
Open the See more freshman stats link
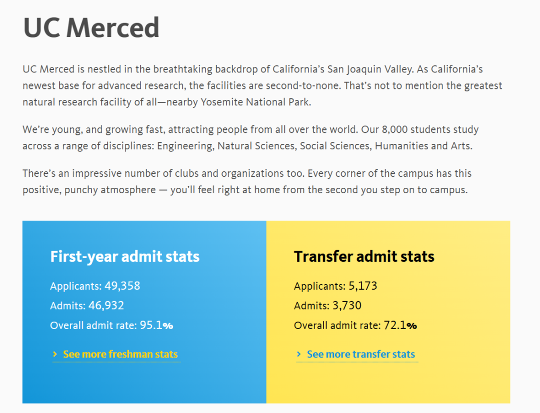point(120,355)
